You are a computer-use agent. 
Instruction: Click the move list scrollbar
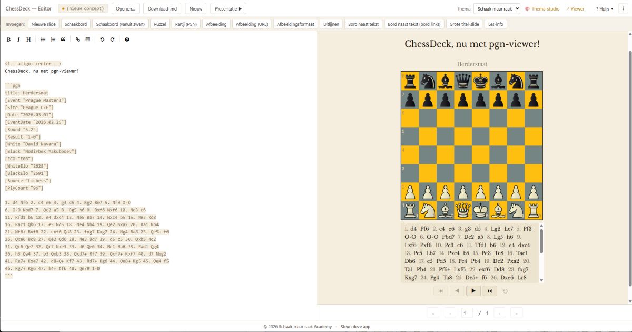[x=541, y=242]
